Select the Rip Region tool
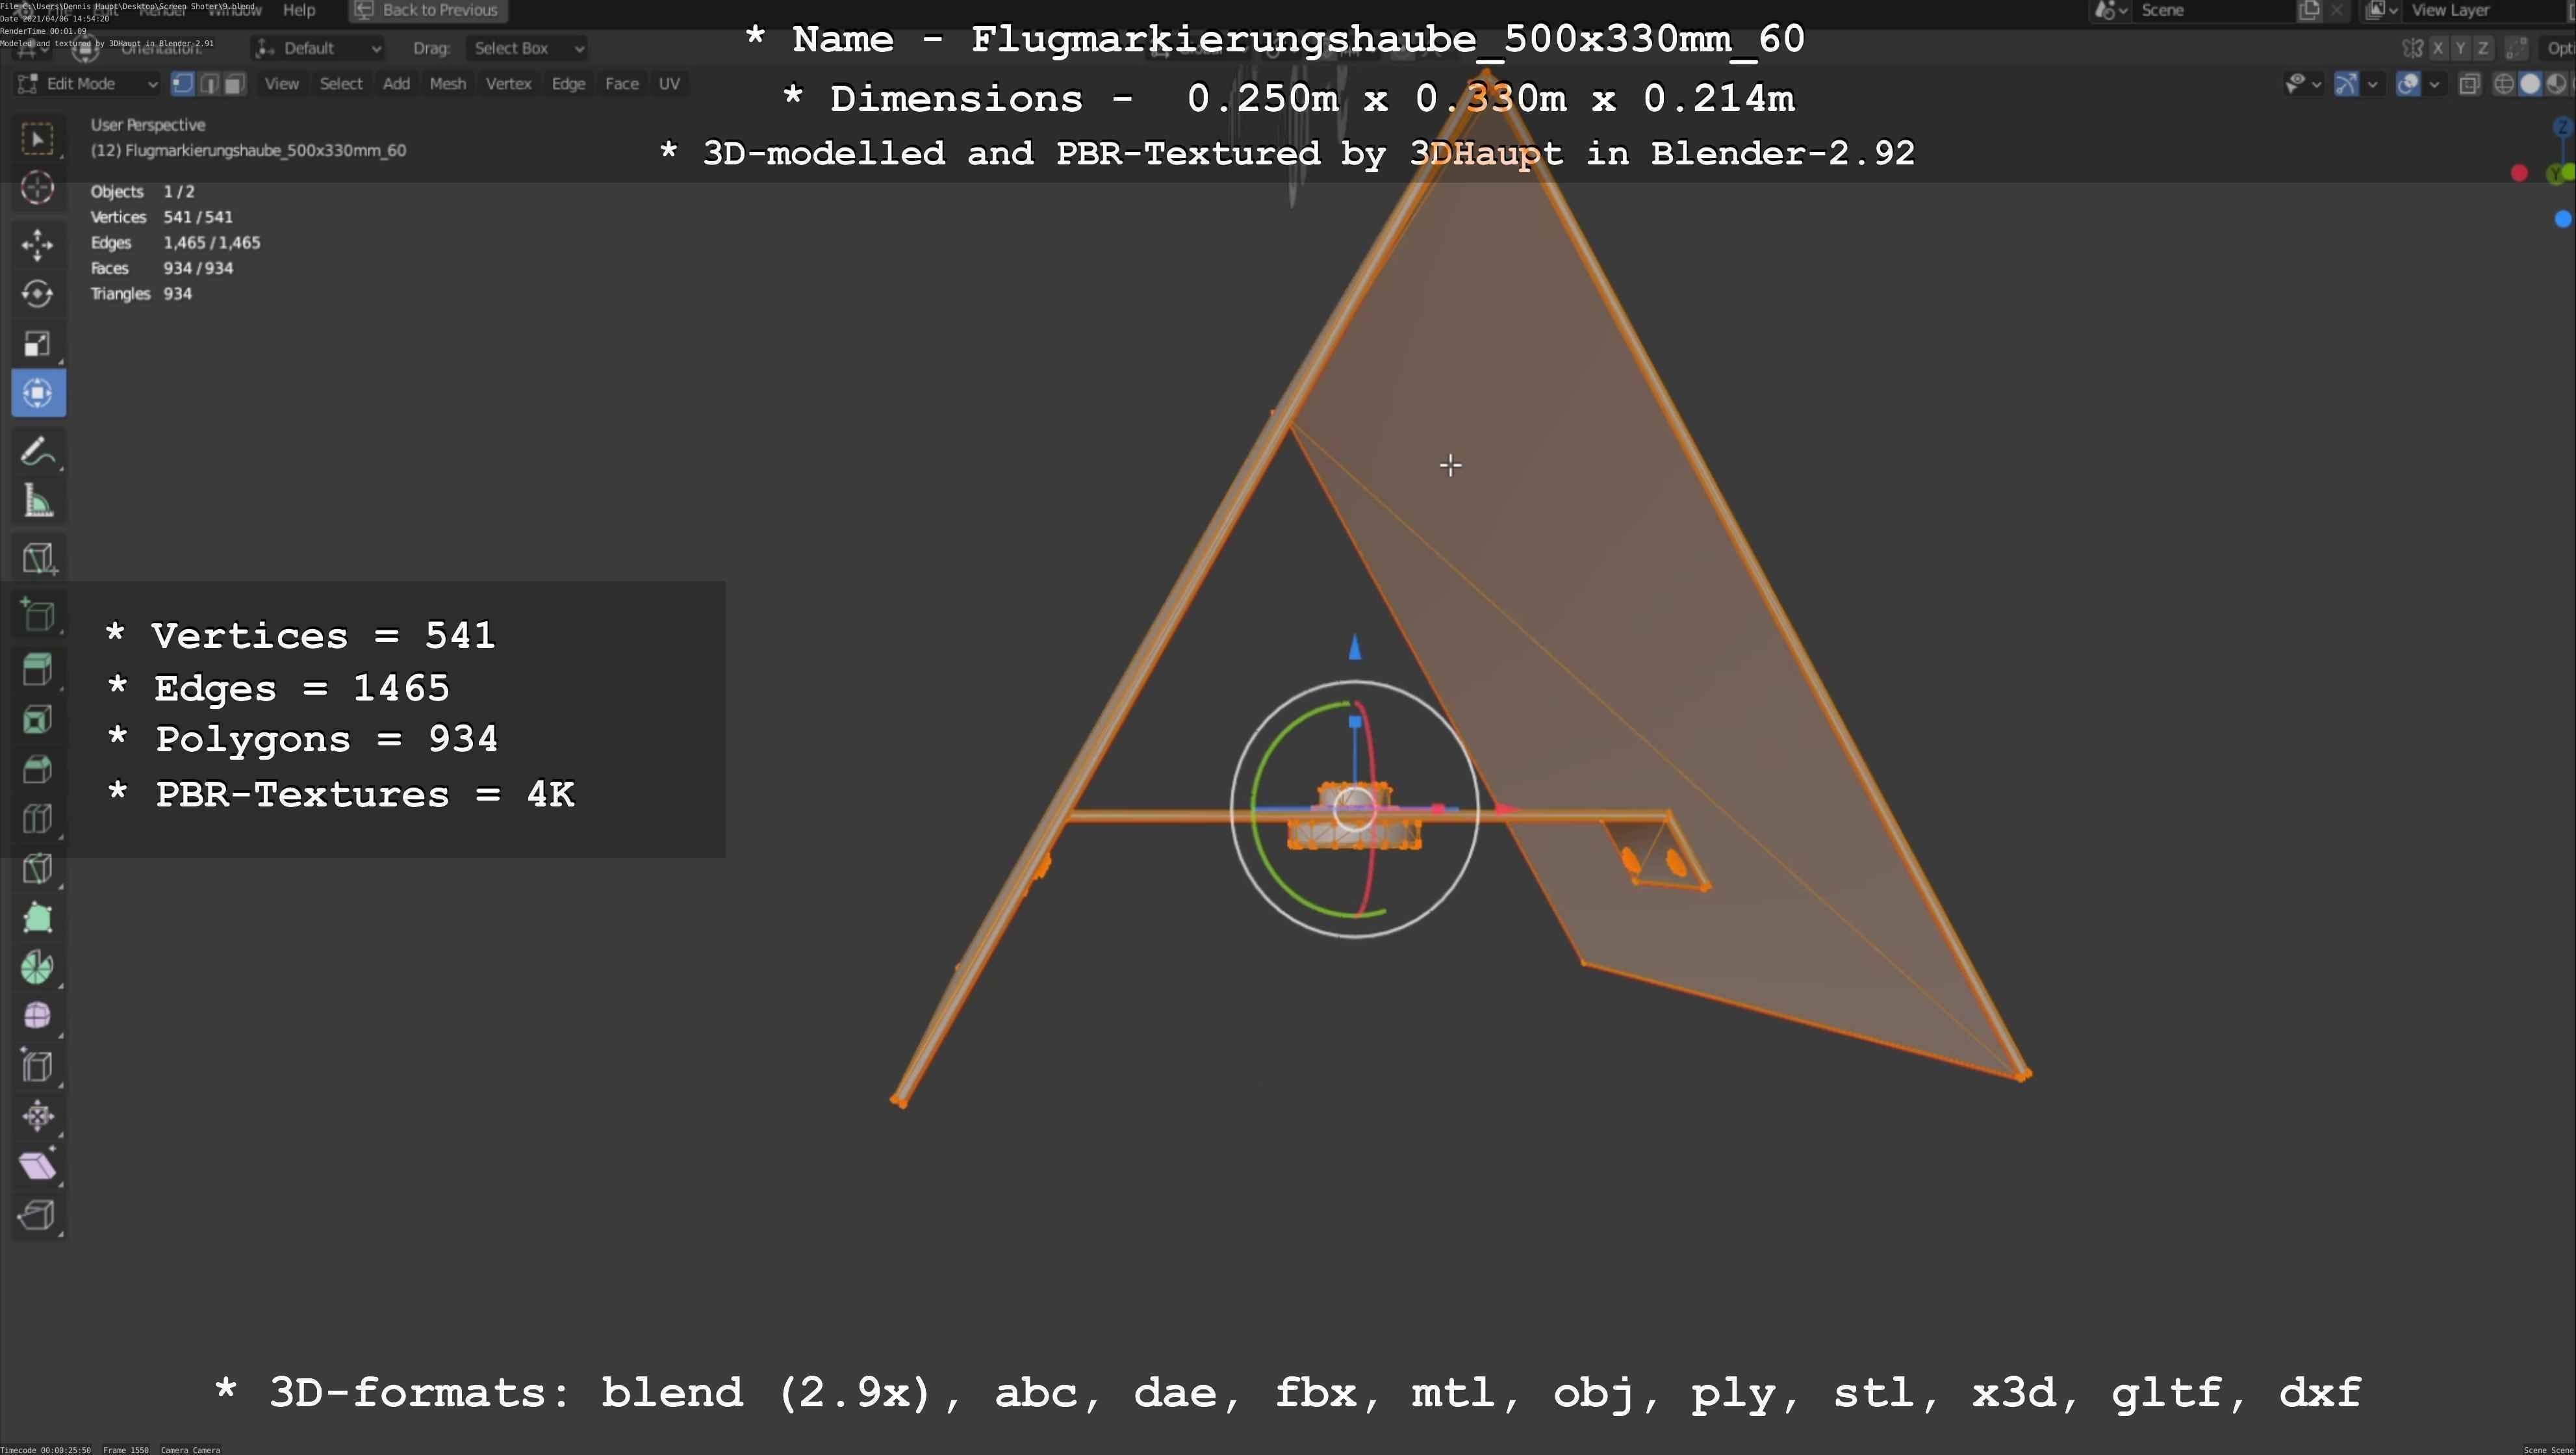 click(38, 1215)
